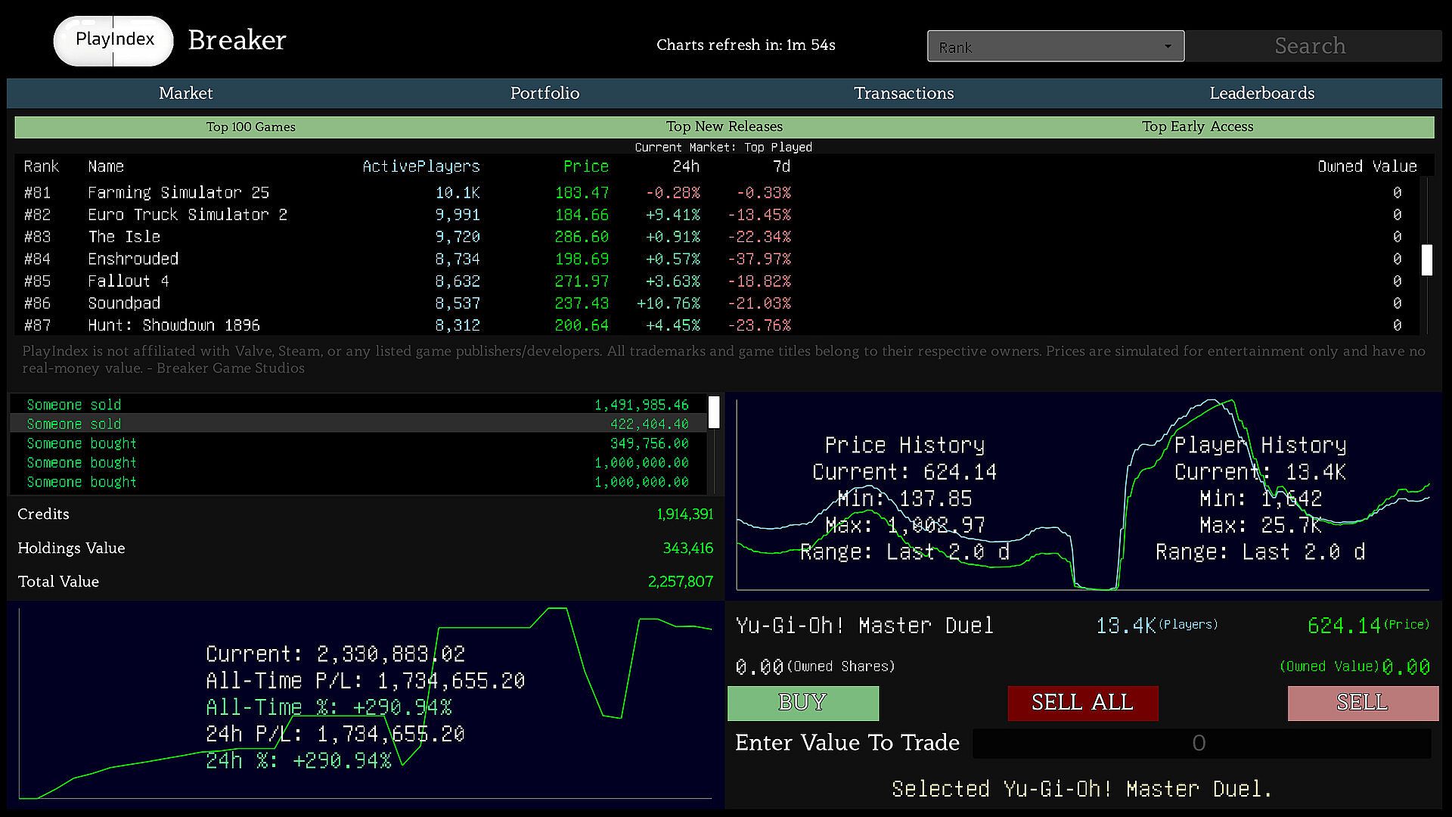Click the Total Value 2,257,807
1452x817 pixels.
point(680,582)
